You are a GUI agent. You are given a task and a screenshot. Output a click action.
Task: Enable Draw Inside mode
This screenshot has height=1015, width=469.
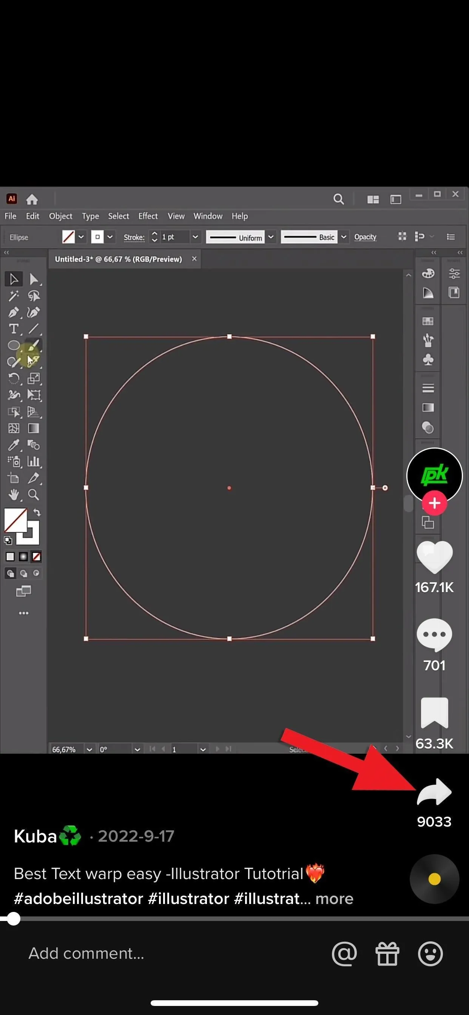36,573
